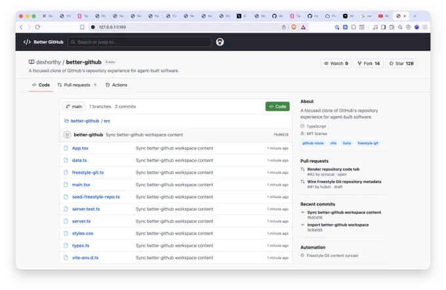The height and width of the screenshot is (290, 446).
Task: Open the vite-env.d.ts file
Action: point(85,258)
